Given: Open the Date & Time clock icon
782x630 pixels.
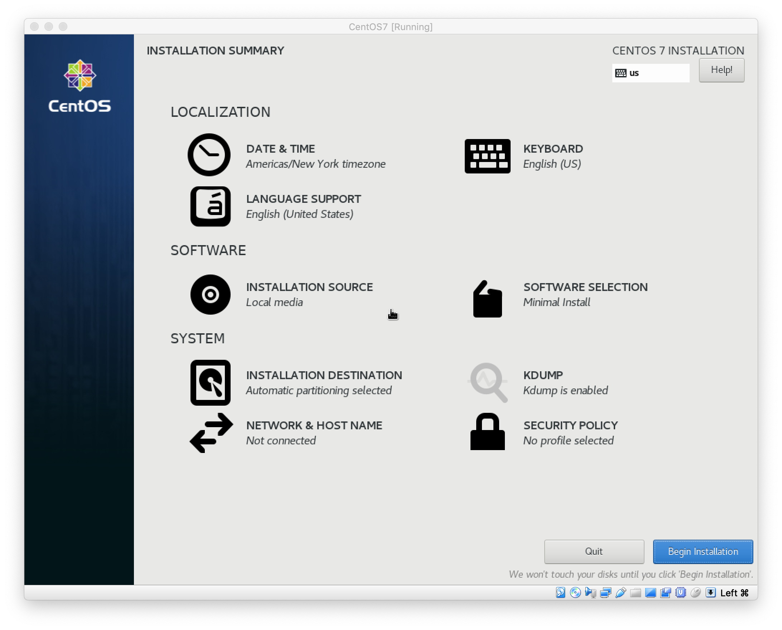Looking at the screenshot, I should click(209, 155).
